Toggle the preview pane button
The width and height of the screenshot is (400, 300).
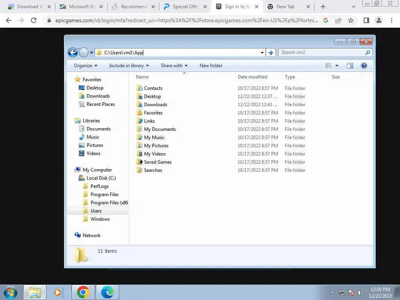point(350,66)
